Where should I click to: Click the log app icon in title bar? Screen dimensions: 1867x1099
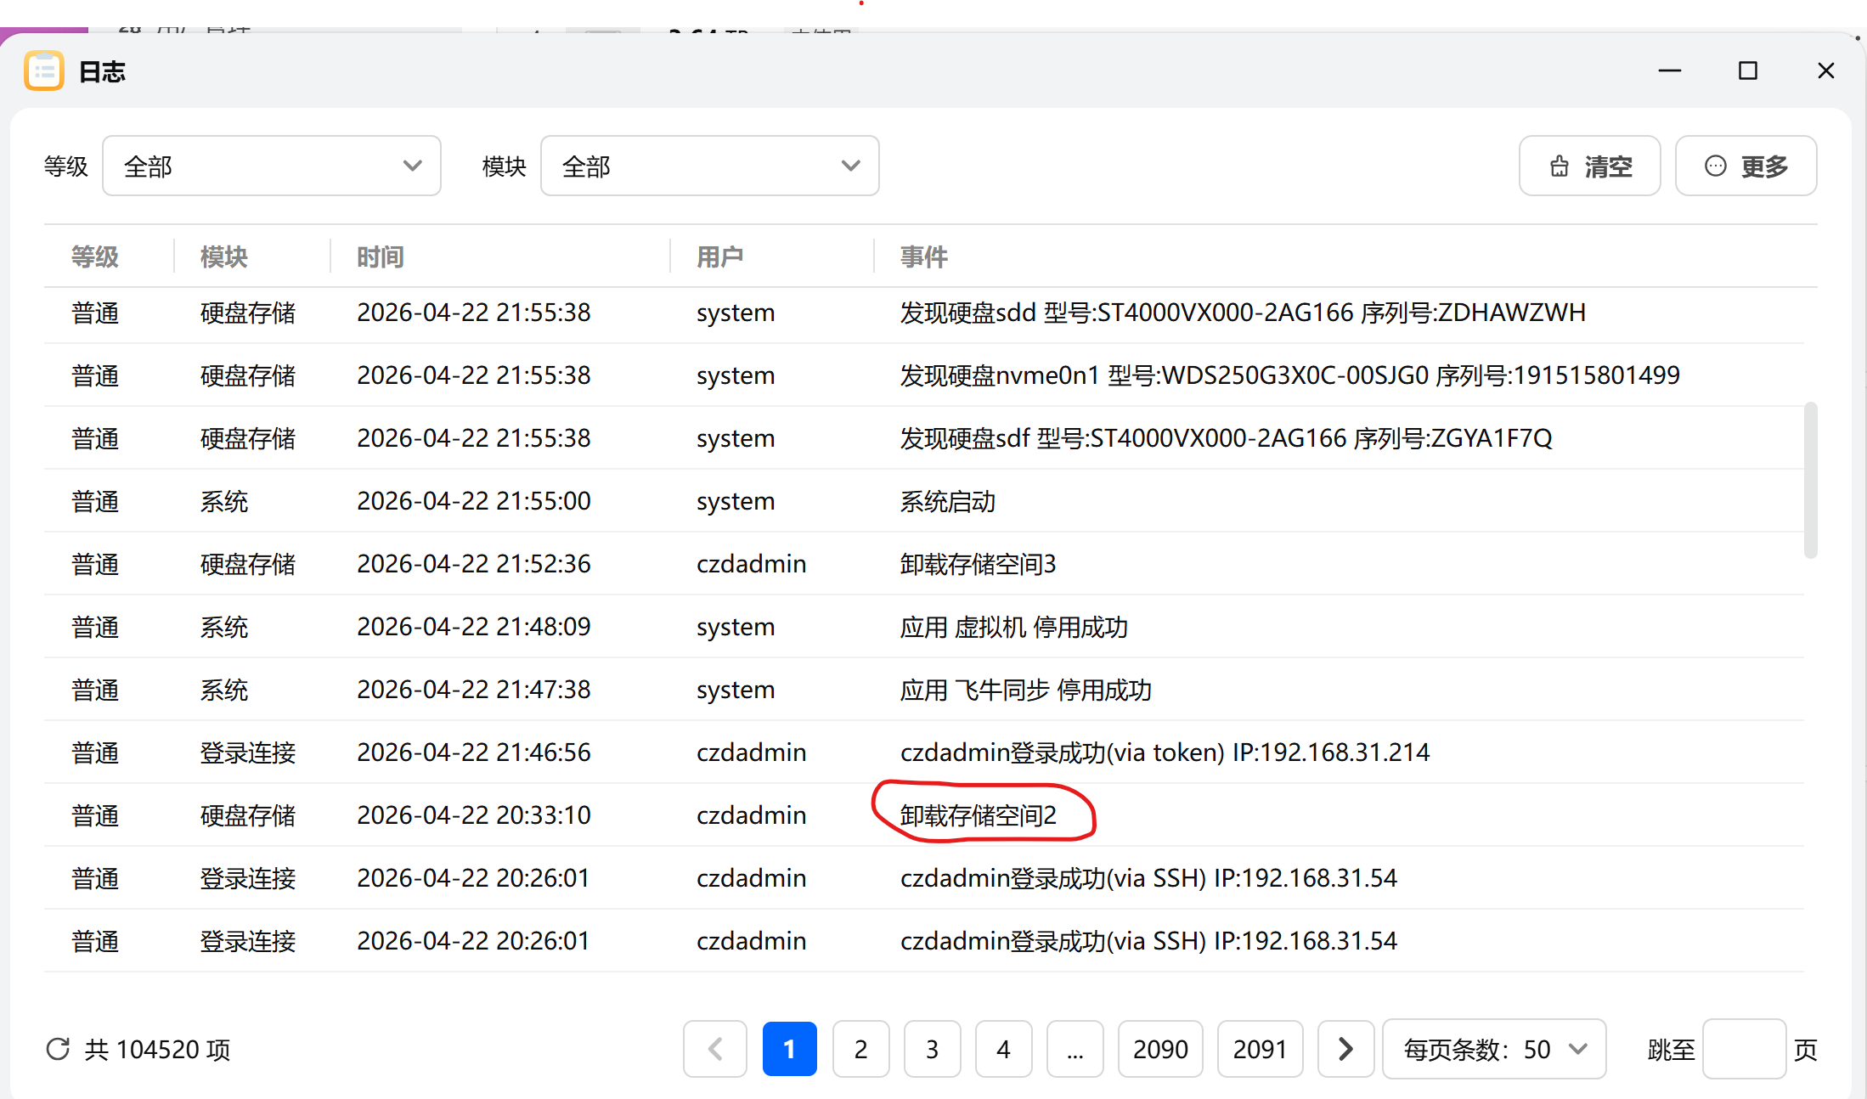click(x=44, y=70)
